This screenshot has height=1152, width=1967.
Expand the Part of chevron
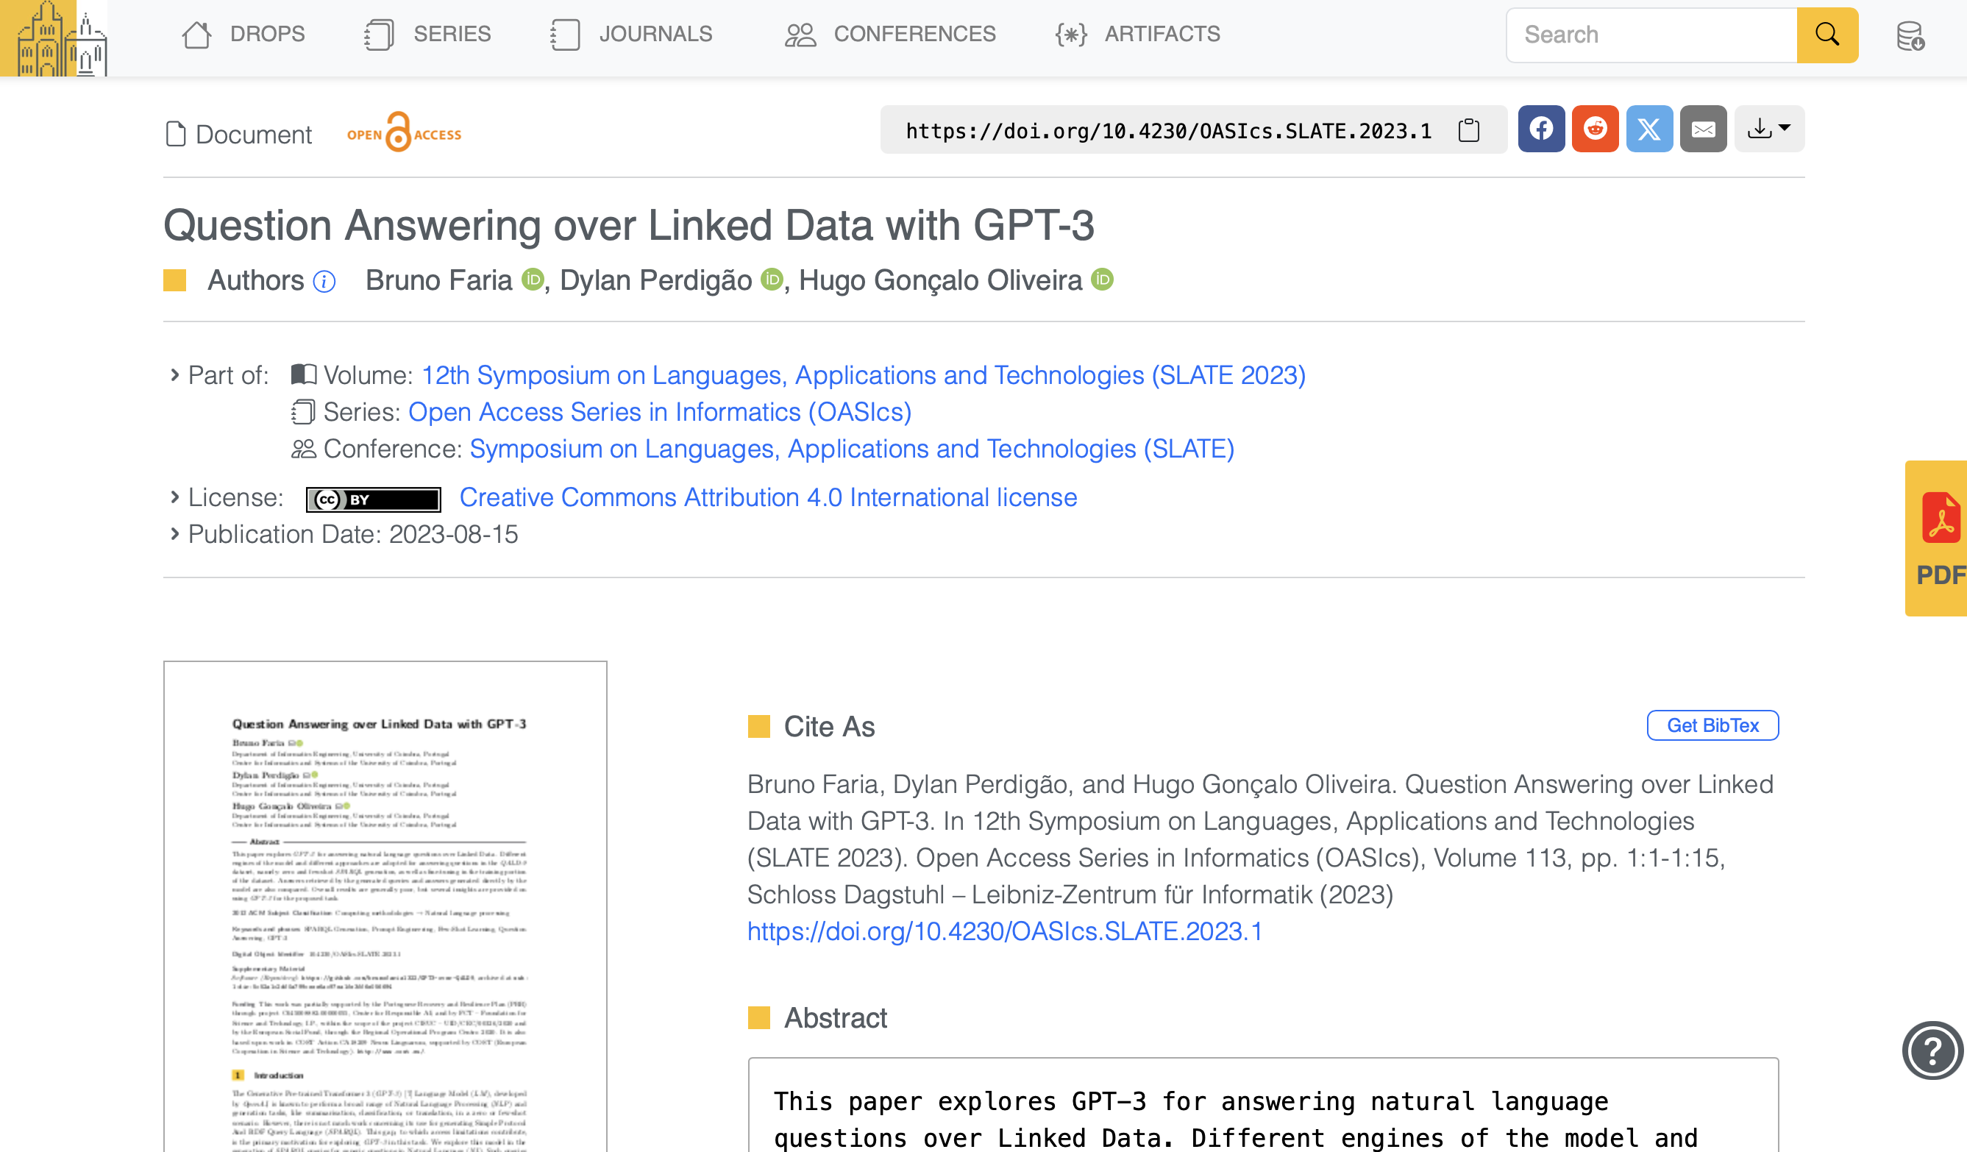175,375
